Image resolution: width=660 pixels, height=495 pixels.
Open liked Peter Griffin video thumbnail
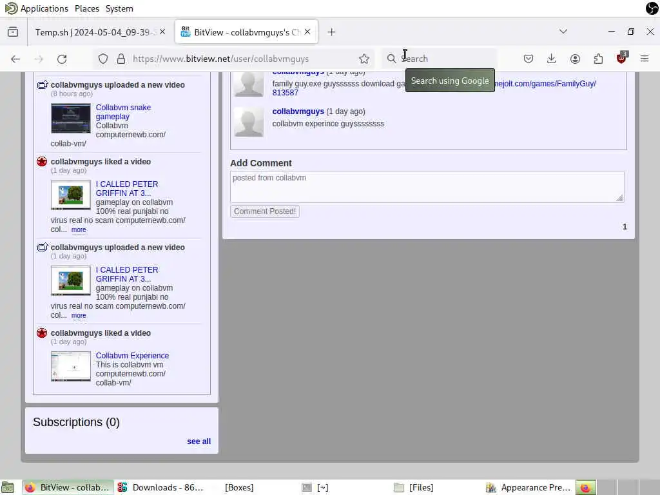tap(71, 195)
